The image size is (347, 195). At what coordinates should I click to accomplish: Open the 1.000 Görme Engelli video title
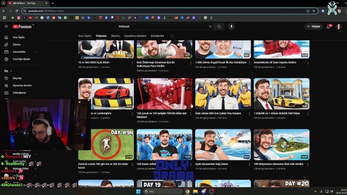pyautogui.click(x=221, y=63)
